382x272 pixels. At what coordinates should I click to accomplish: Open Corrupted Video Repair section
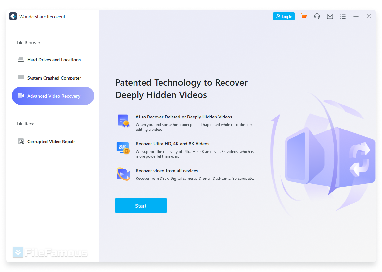(x=53, y=142)
